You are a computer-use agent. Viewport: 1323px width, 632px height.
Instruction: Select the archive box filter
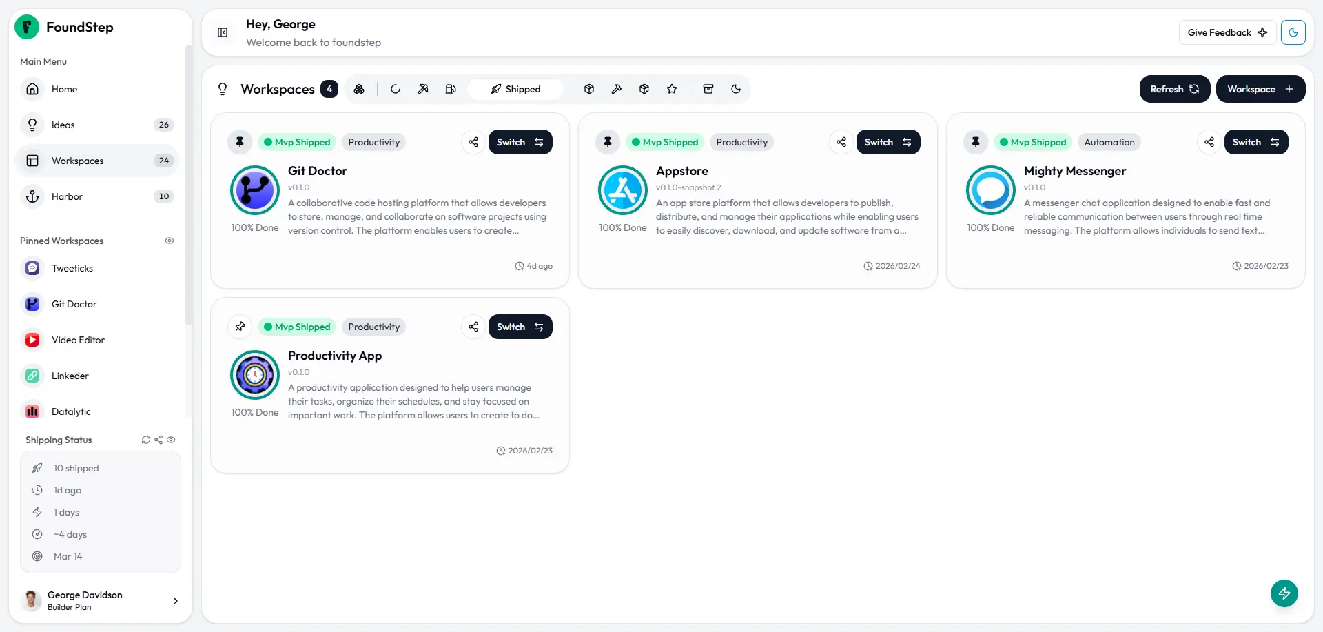pos(708,89)
